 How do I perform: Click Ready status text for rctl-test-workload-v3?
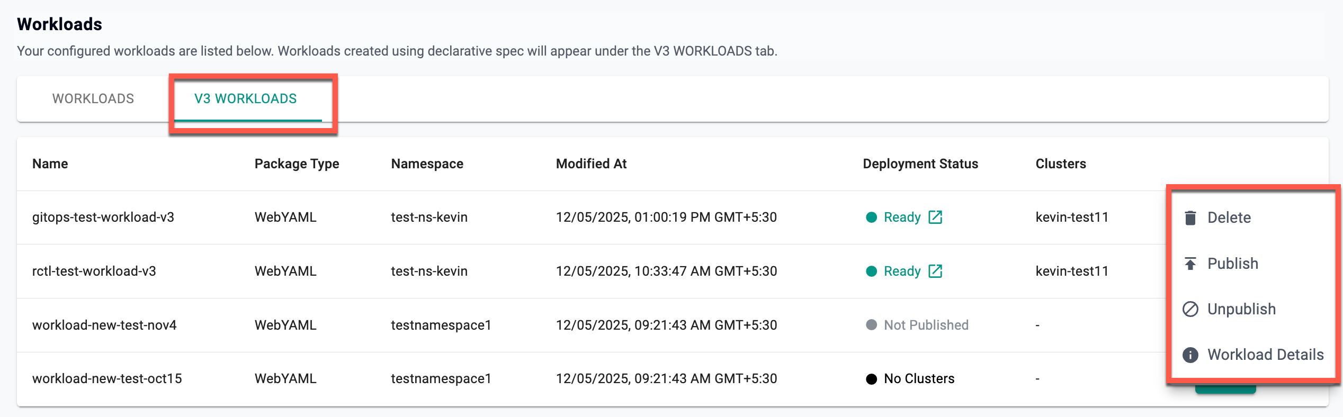(902, 271)
